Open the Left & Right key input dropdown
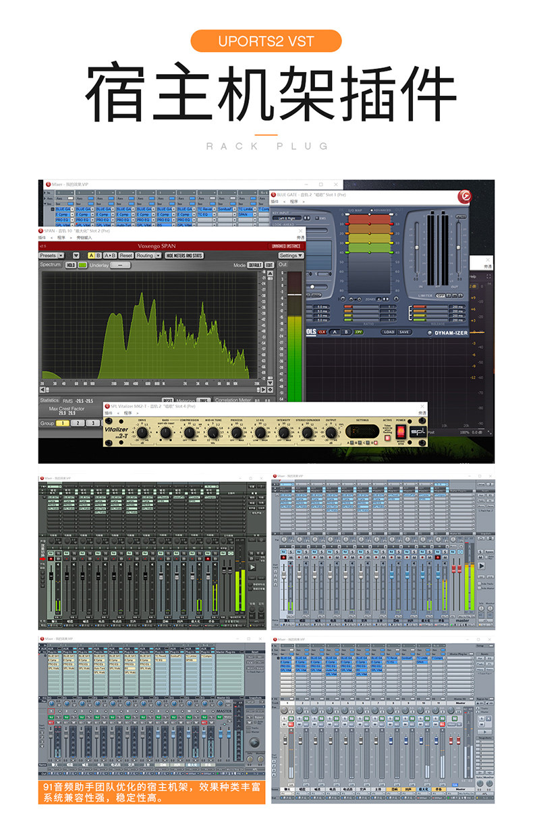The width and height of the screenshot is (533, 834). pos(287,218)
